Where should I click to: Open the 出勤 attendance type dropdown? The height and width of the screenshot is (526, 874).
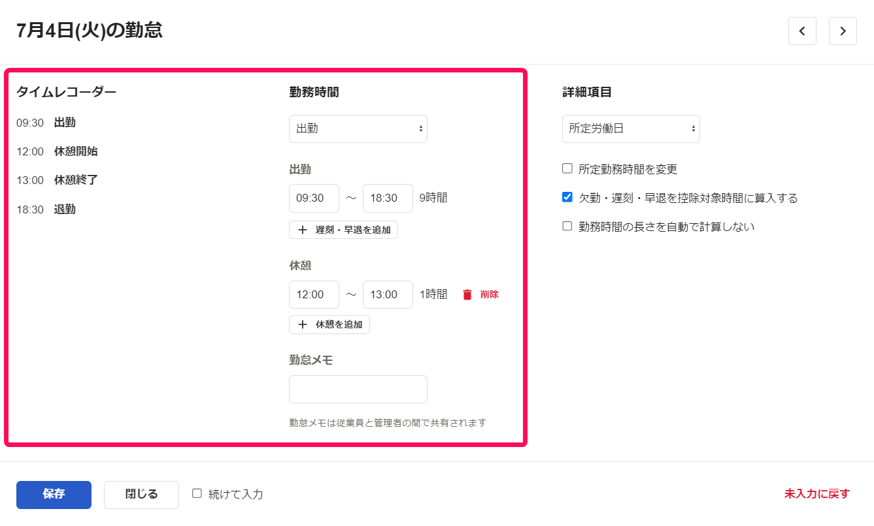point(358,129)
